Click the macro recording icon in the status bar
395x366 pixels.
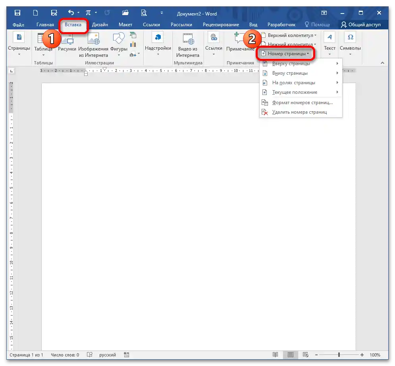pyautogui.click(x=127, y=355)
